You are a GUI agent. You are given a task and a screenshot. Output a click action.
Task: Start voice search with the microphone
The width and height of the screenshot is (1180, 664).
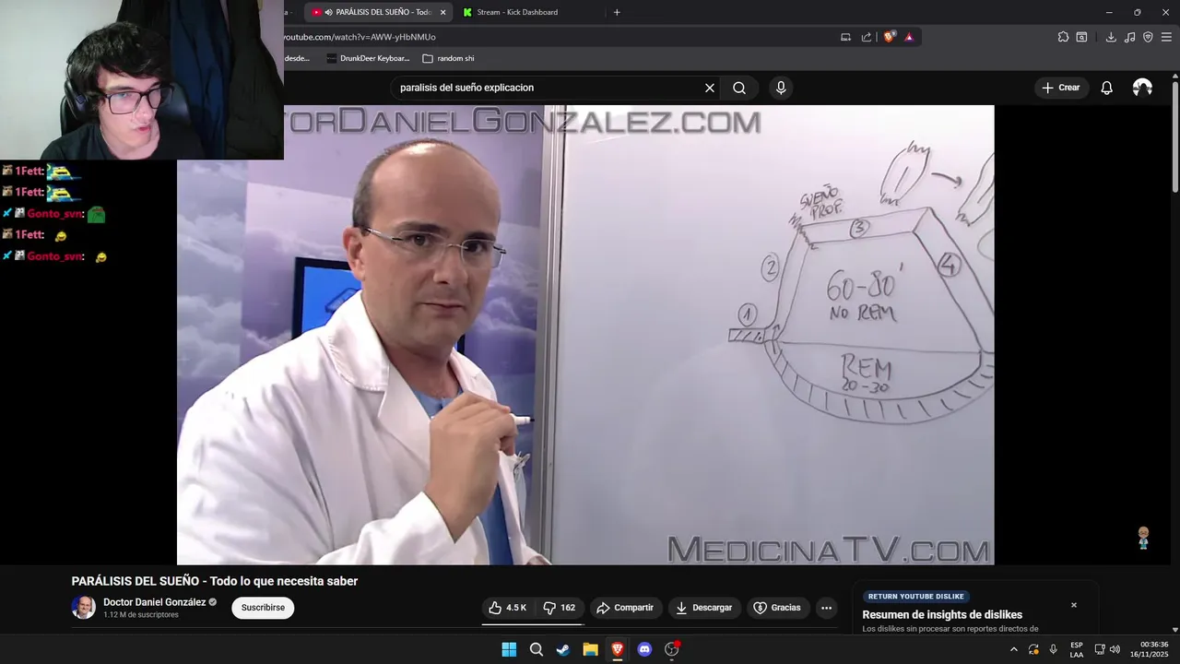pyautogui.click(x=781, y=88)
